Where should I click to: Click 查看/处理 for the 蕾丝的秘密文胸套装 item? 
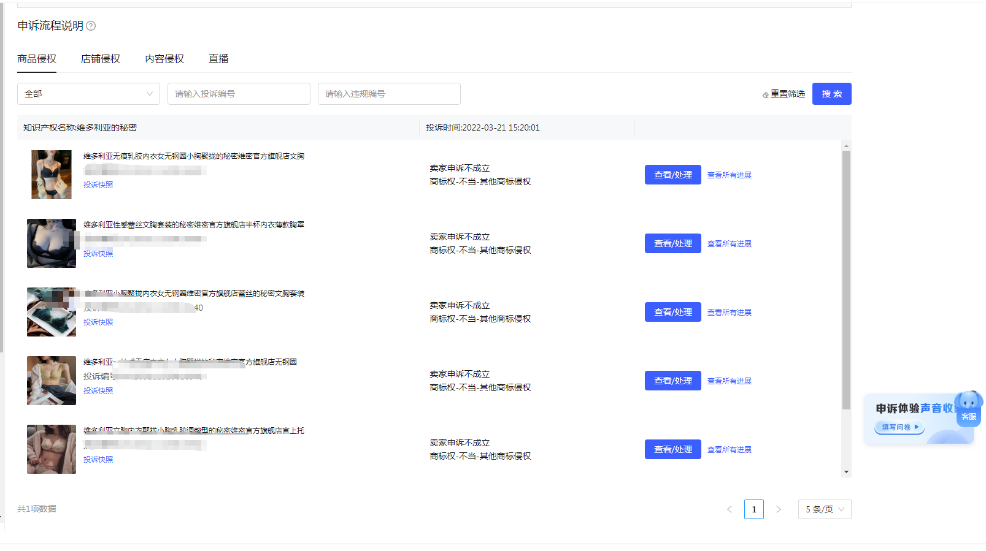coord(673,312)
